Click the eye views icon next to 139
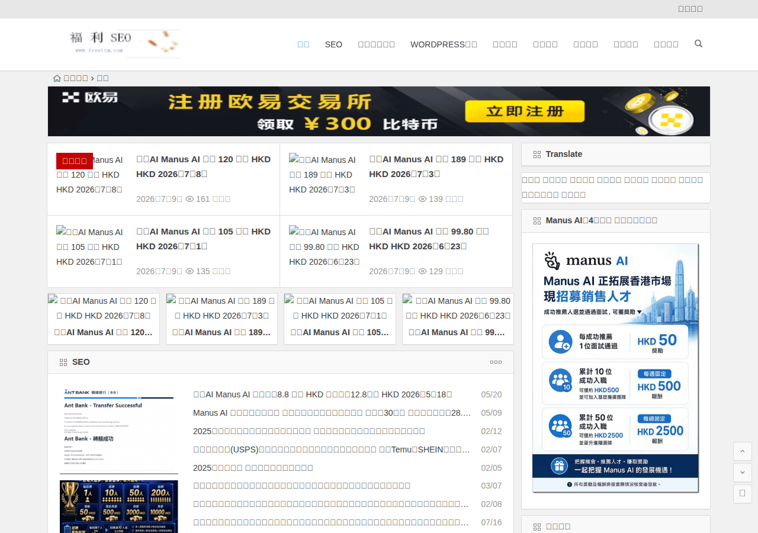758x533 pixels. [x=422, y=199]
